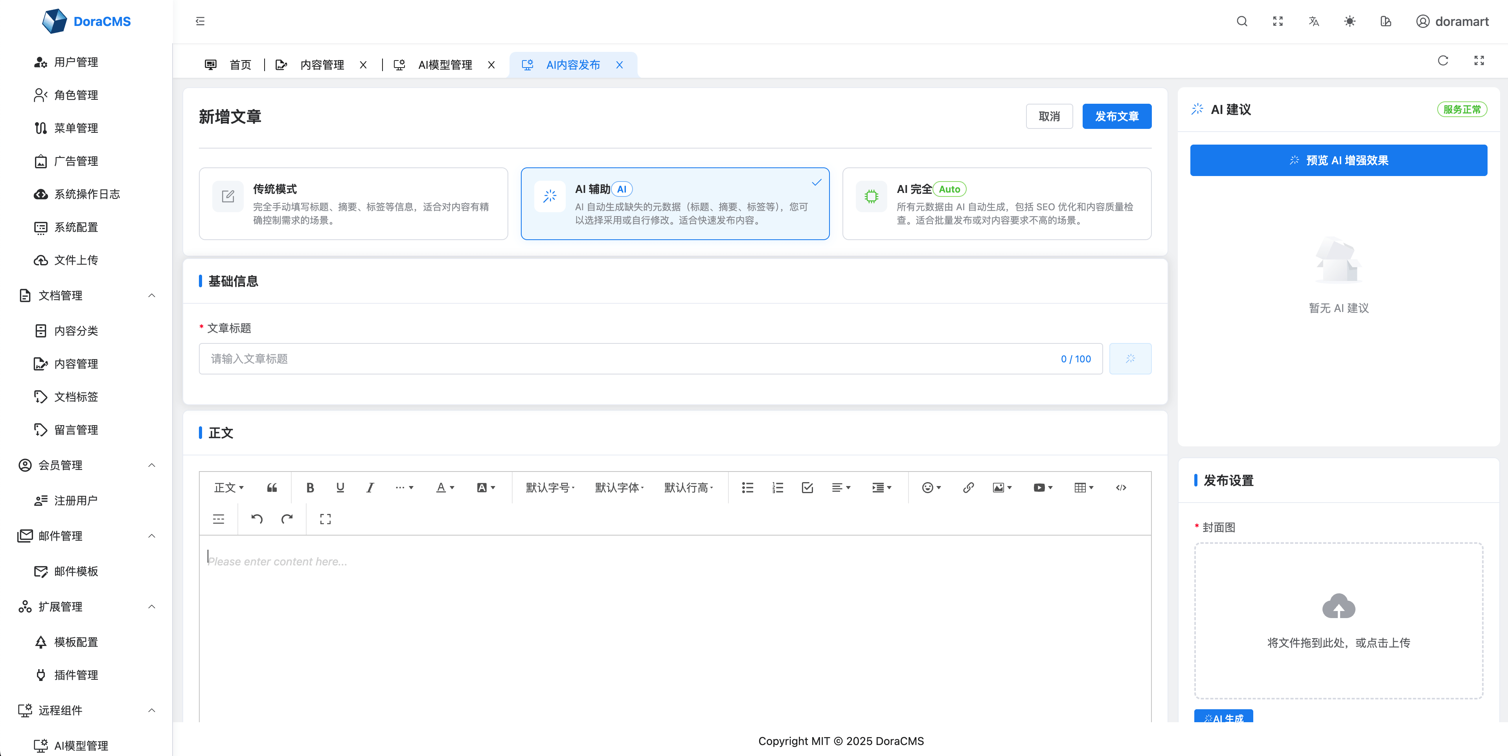Insert a hyperlink in the editor

968,487
